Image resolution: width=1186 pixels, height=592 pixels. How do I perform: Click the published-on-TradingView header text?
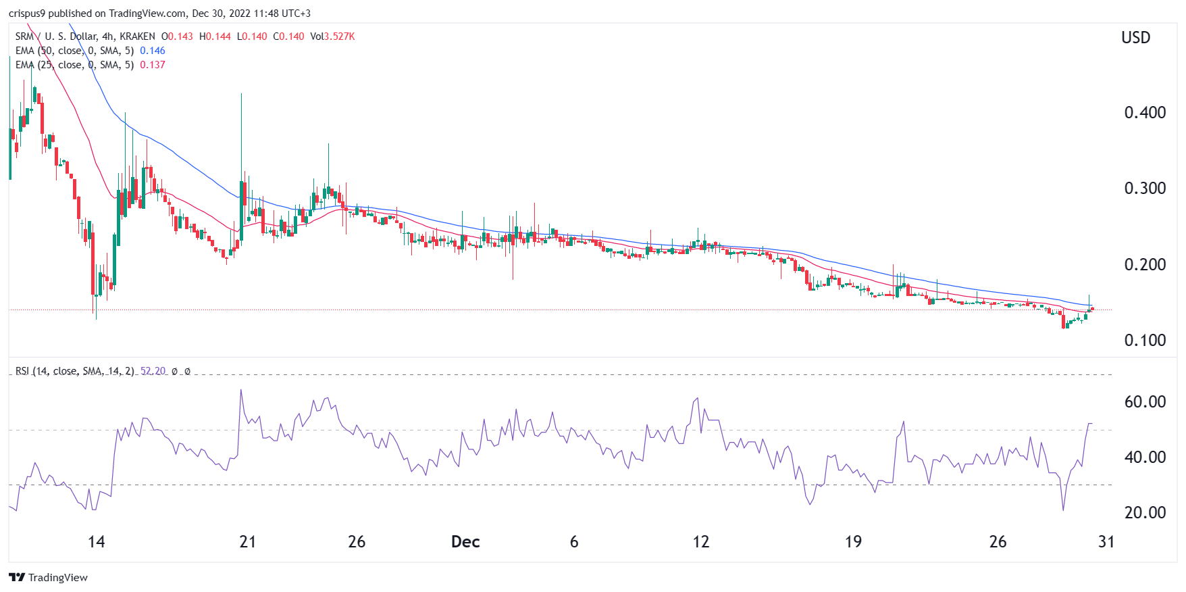(x=160, y=13)
